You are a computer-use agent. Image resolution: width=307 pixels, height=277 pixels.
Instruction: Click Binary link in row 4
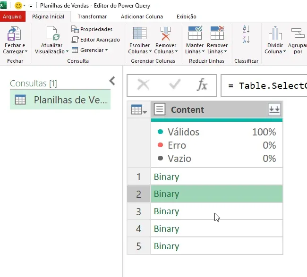(166, 228)
